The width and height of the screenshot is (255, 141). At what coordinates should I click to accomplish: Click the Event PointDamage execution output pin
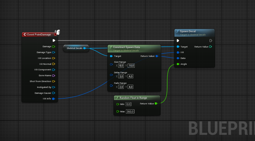tap(54, 40)
